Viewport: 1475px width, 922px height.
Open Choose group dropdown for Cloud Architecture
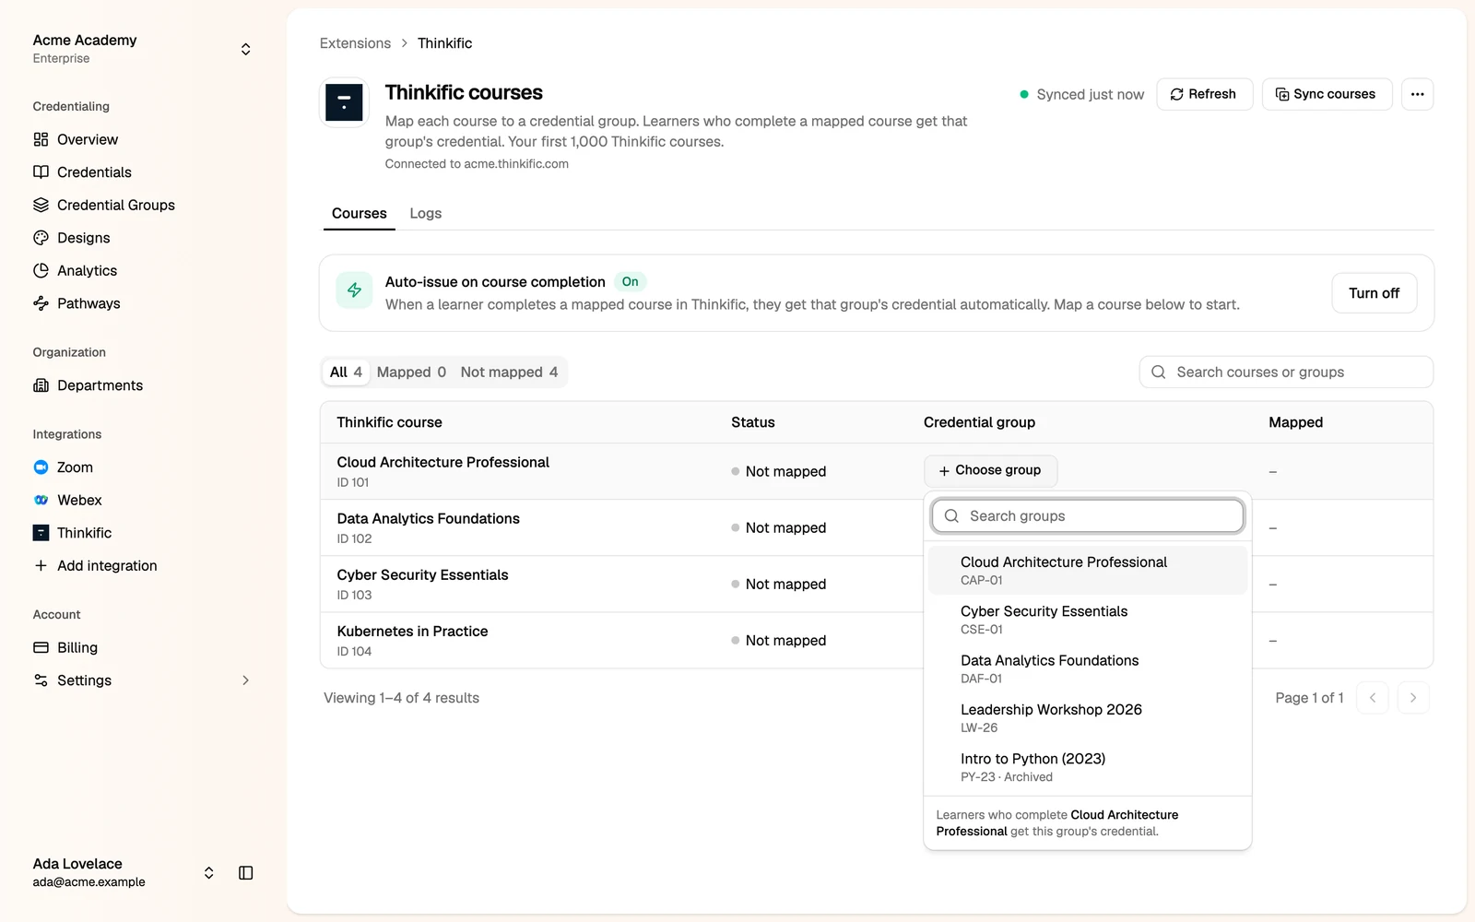coord(990,470)
